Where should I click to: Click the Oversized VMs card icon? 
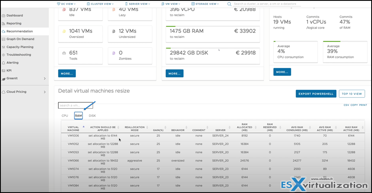[64, 31]
